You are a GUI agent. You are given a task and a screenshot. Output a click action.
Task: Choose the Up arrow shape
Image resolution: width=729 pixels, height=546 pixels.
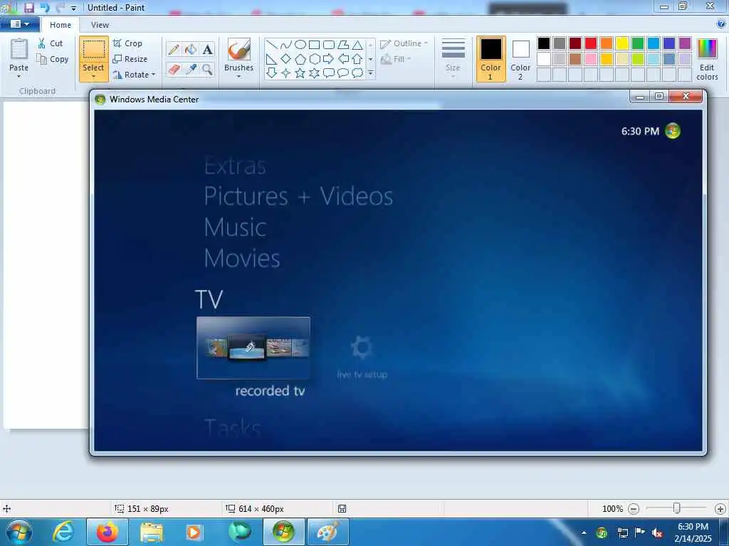click(x=357, y=59)
